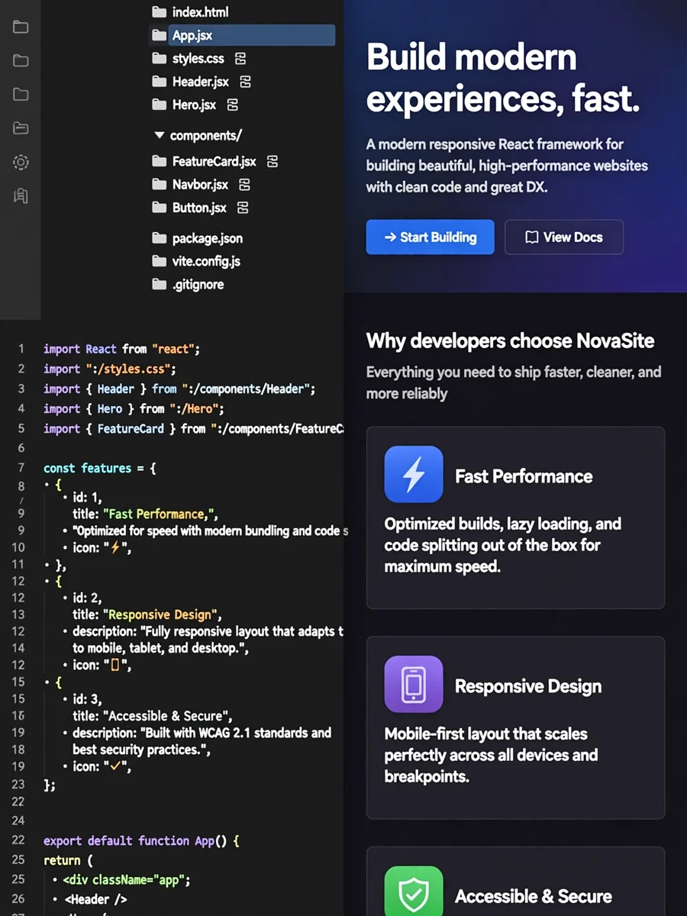Click the "export default function App()" line

click(142, 840)
